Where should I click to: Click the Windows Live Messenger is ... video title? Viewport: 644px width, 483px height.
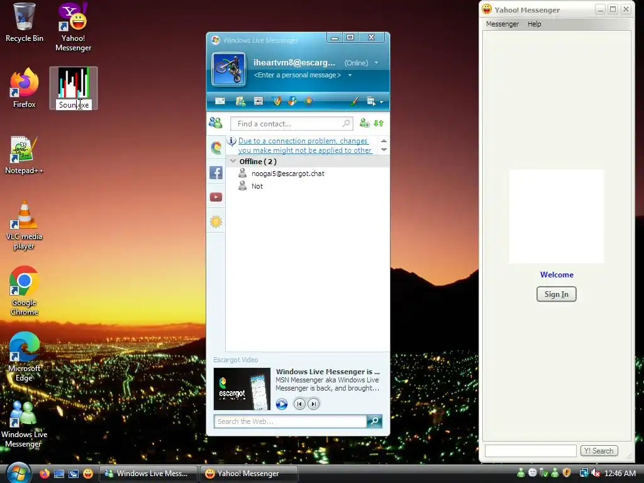(x=328, y=372)
